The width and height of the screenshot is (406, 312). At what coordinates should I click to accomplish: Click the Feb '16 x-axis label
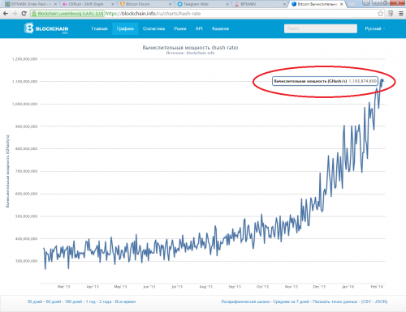(x=377, y=287)
